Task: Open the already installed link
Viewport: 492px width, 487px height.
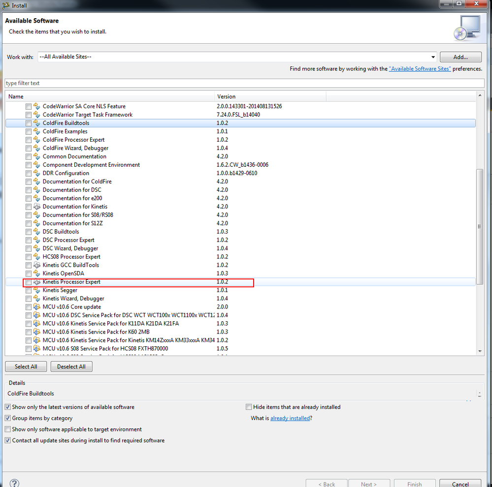Action: [x=290, y=418]
